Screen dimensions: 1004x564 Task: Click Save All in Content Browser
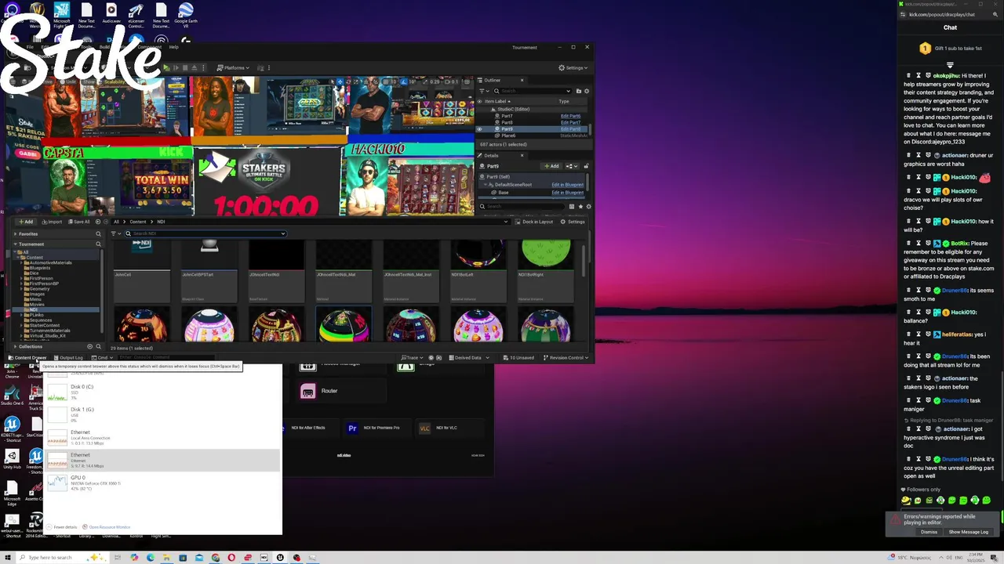point(78,222)
